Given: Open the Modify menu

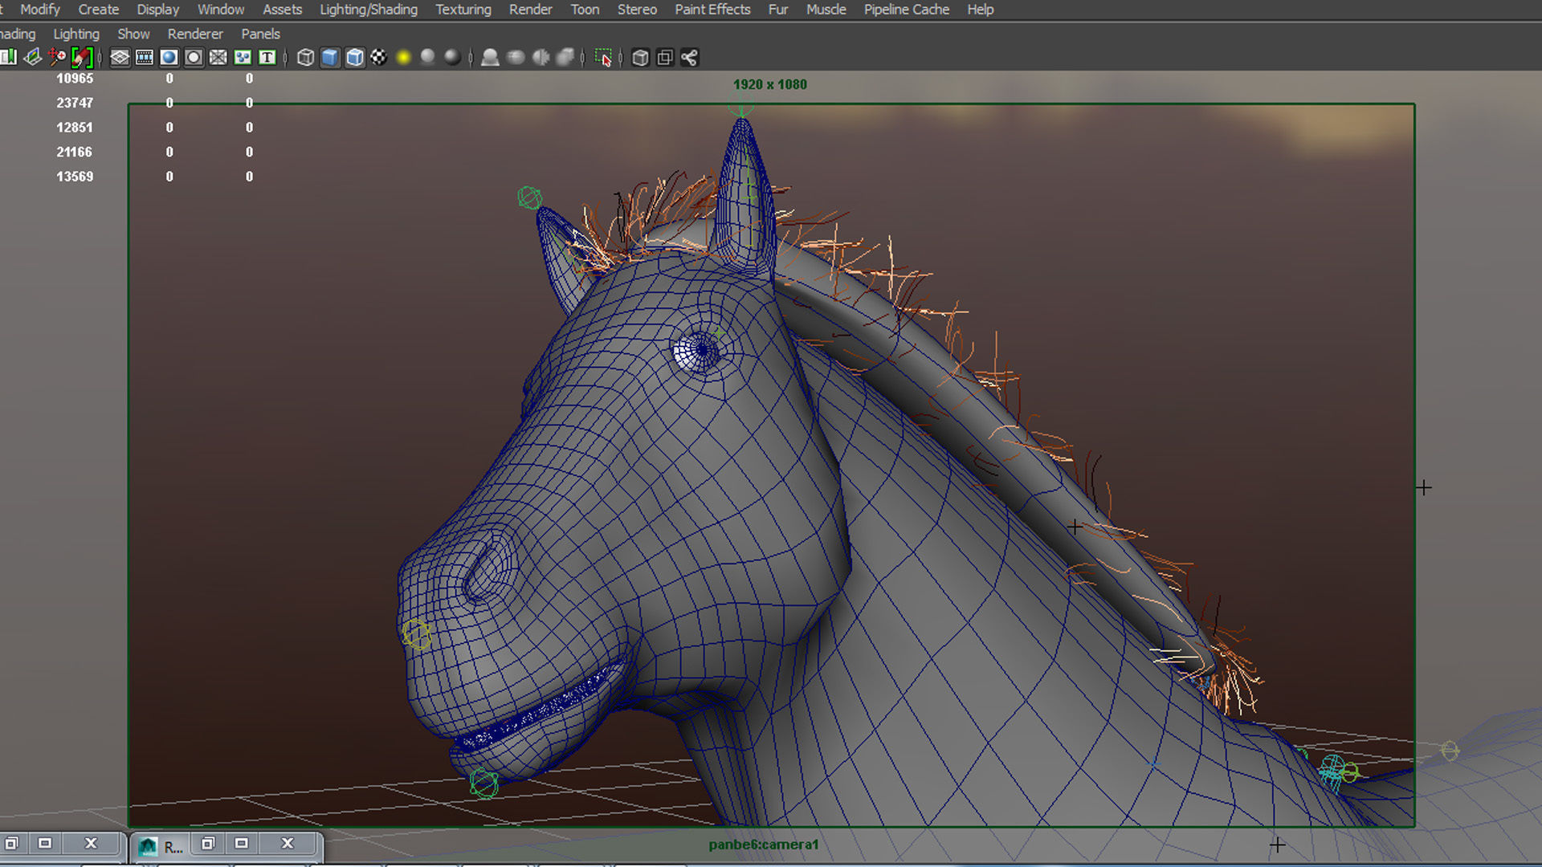Looking at the screenshot, I should pos(40,10).
